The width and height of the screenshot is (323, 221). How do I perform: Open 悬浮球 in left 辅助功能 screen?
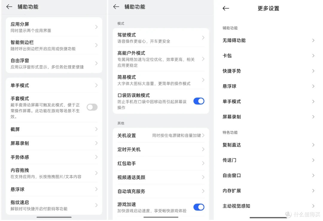[54, 189]
